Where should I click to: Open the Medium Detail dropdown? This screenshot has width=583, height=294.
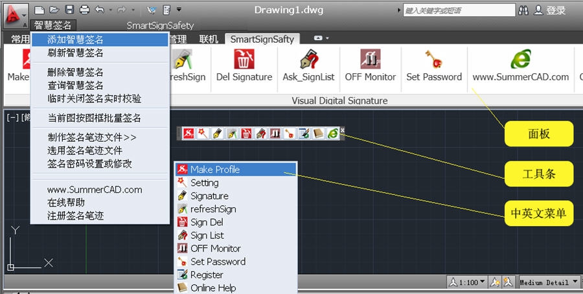point(549,282)
